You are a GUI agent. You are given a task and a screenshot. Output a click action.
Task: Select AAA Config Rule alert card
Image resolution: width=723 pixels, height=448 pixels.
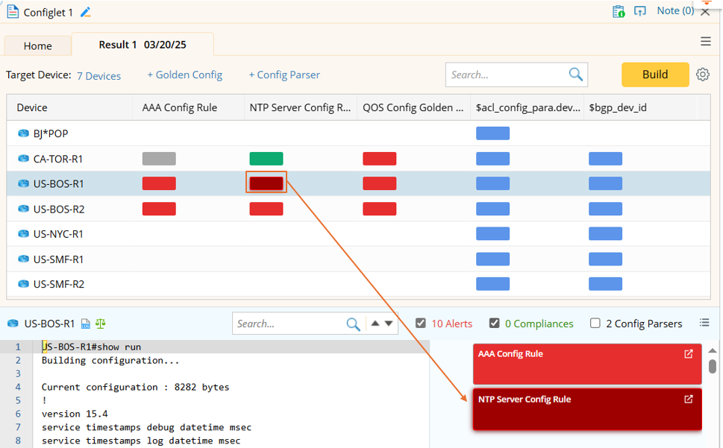(587, 365)
